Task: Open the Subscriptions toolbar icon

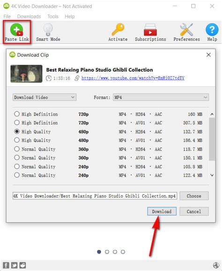Action: click(150, 30)
